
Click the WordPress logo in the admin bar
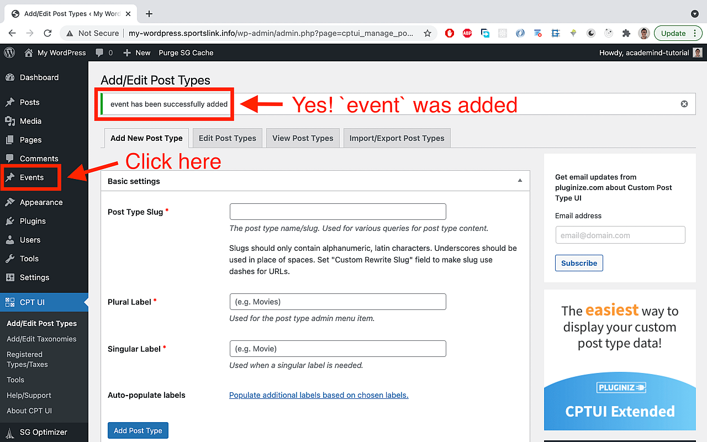[9, 52]
